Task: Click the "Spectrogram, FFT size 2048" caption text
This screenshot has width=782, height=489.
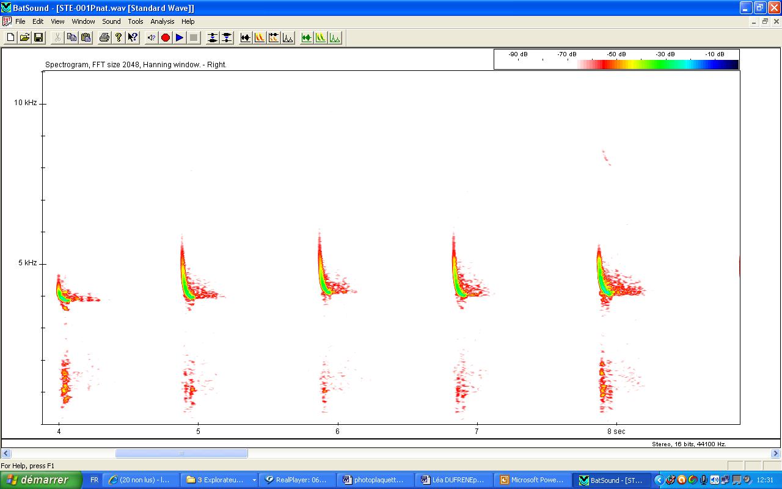Action: tap(136, 65)
